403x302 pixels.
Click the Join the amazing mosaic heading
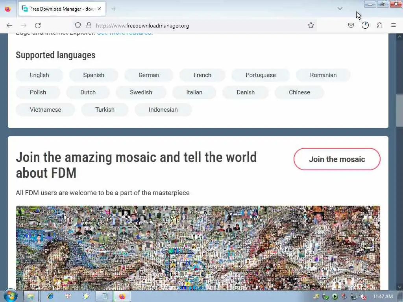click(x=136, y=165)
